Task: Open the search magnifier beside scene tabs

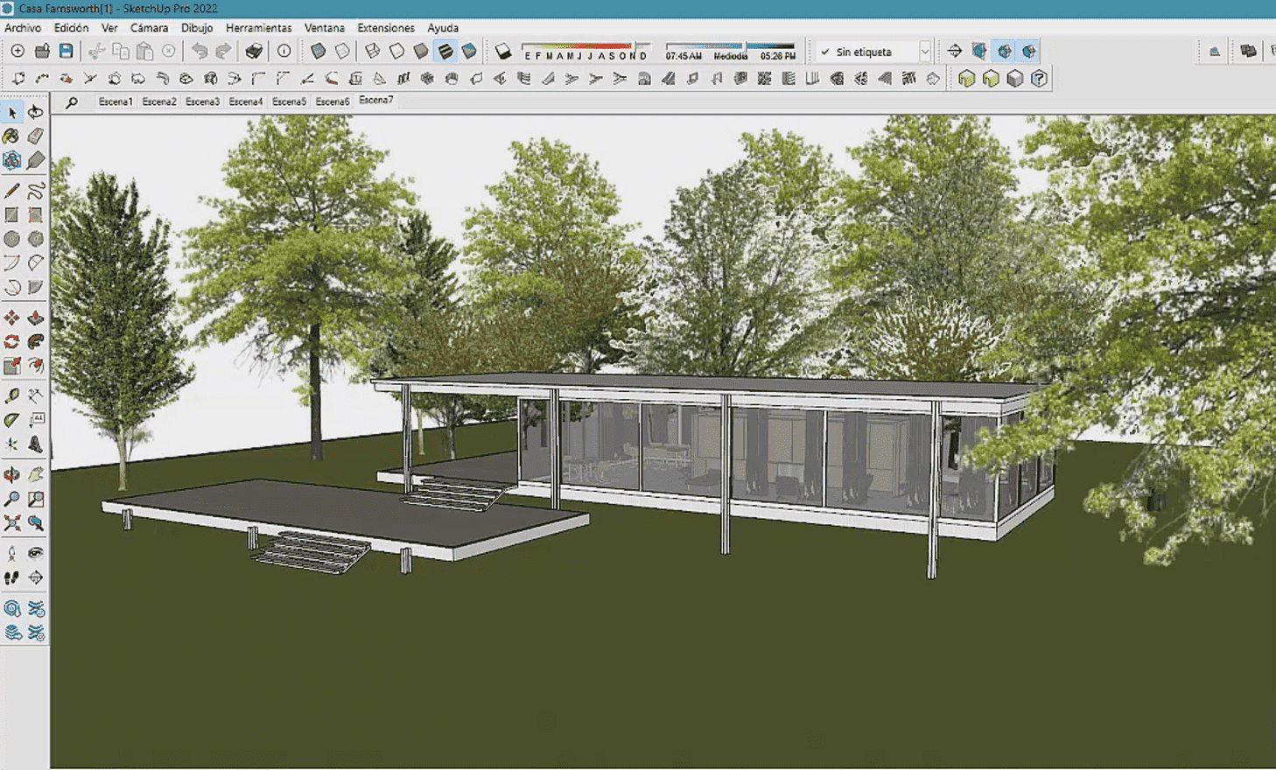Action: (72, 102)
